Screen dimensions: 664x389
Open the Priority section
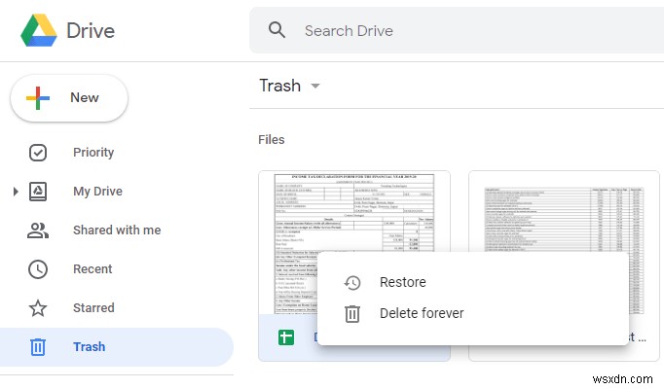93,153
